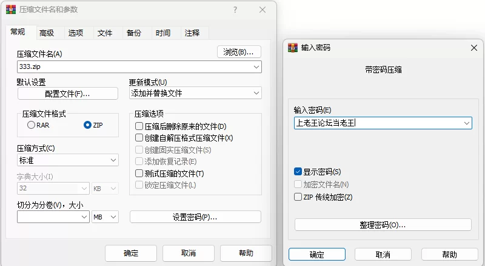Click the 压缩文件名 input field
This screenshot has height=266, width=485.
139,66
